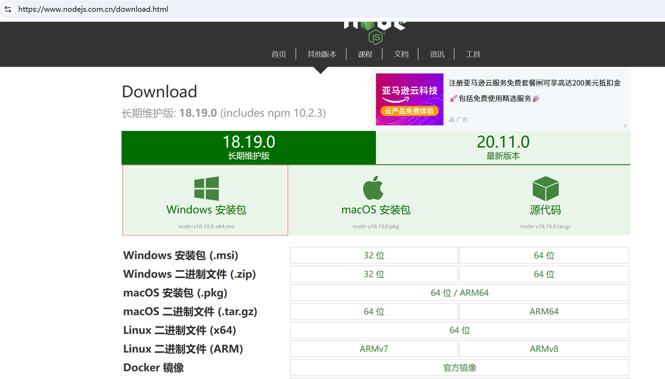Select the 18.19.0 长期维护版 tab

point(249,147)
